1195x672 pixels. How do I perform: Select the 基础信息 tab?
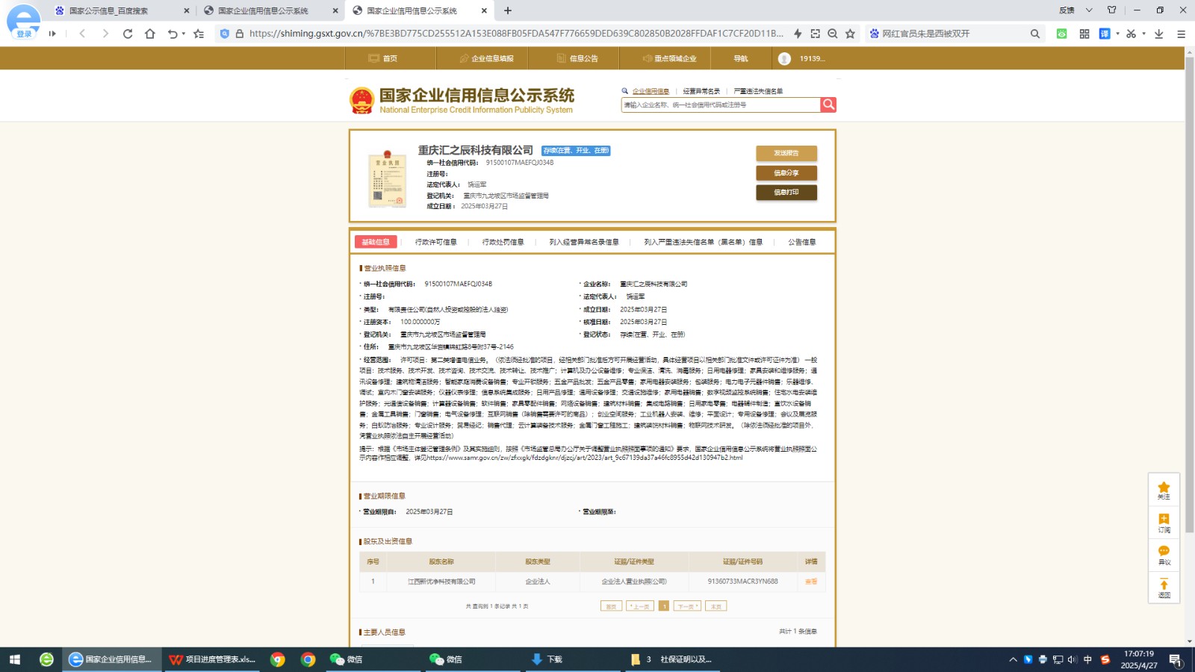376,242
